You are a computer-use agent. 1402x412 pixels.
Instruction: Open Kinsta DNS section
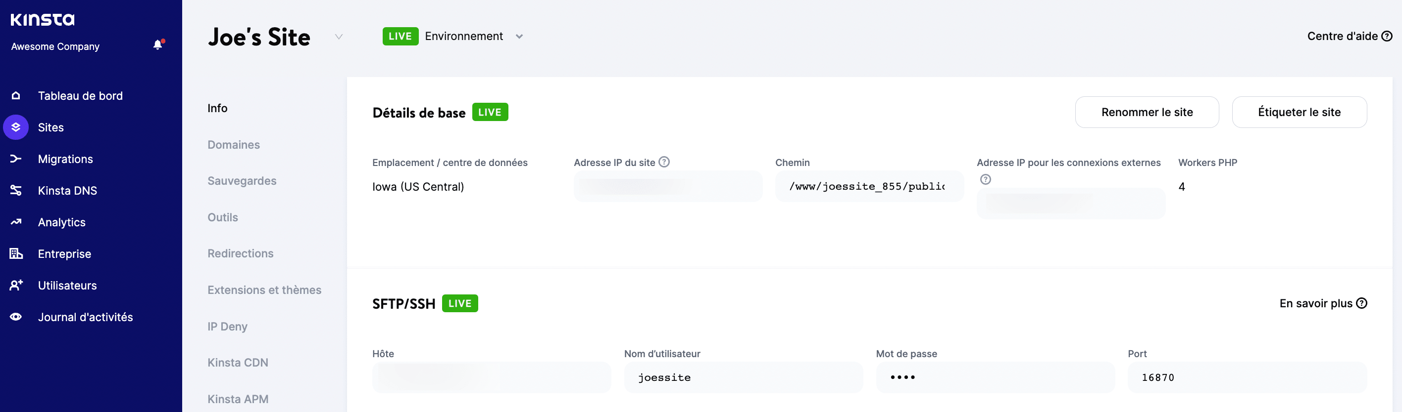coord(67,190)
